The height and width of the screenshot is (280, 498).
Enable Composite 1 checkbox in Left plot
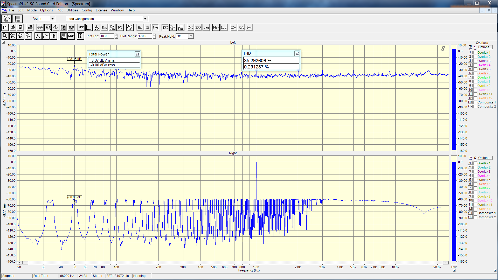pyautogui.click(x=475, y=102)
